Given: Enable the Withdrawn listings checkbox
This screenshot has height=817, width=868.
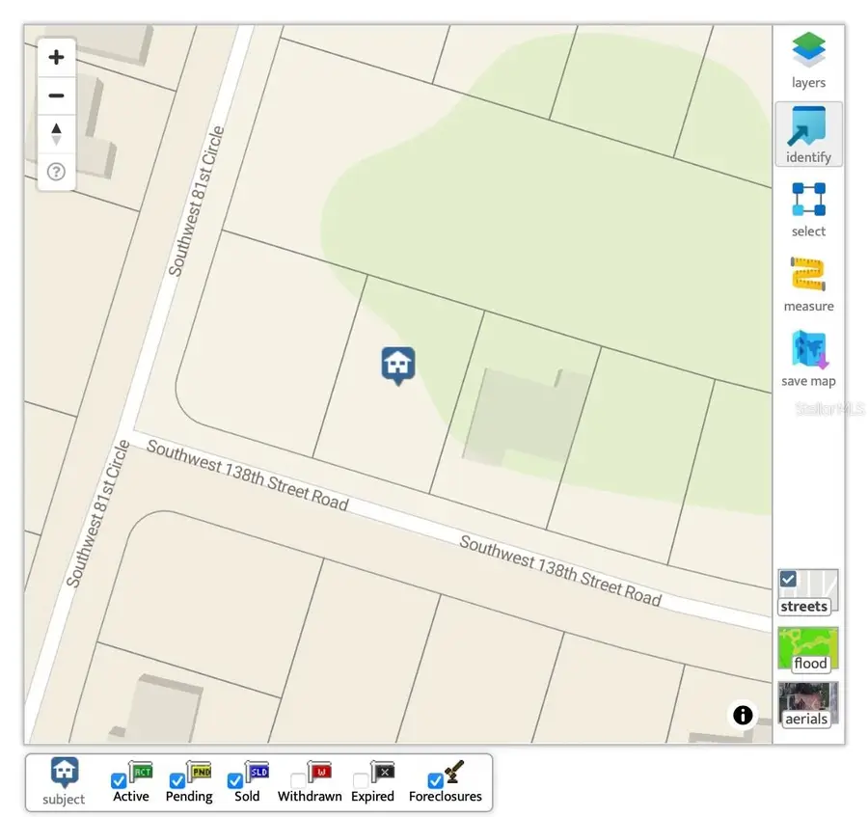Looking at the screenshot, I should click(x=298, y=781).
